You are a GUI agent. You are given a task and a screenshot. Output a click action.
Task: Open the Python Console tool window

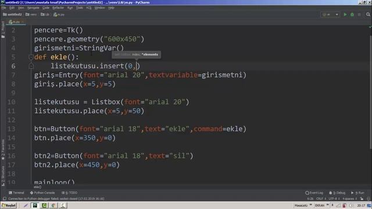point(42,193)
